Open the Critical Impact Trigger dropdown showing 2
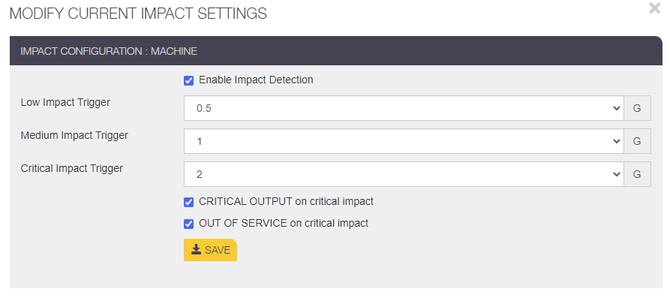The width and height of the screenshot is (670, 301). tap(404, 174)
